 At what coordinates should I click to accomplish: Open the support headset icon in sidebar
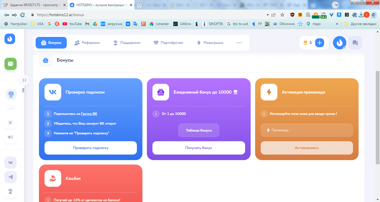[x=11, y=191]
